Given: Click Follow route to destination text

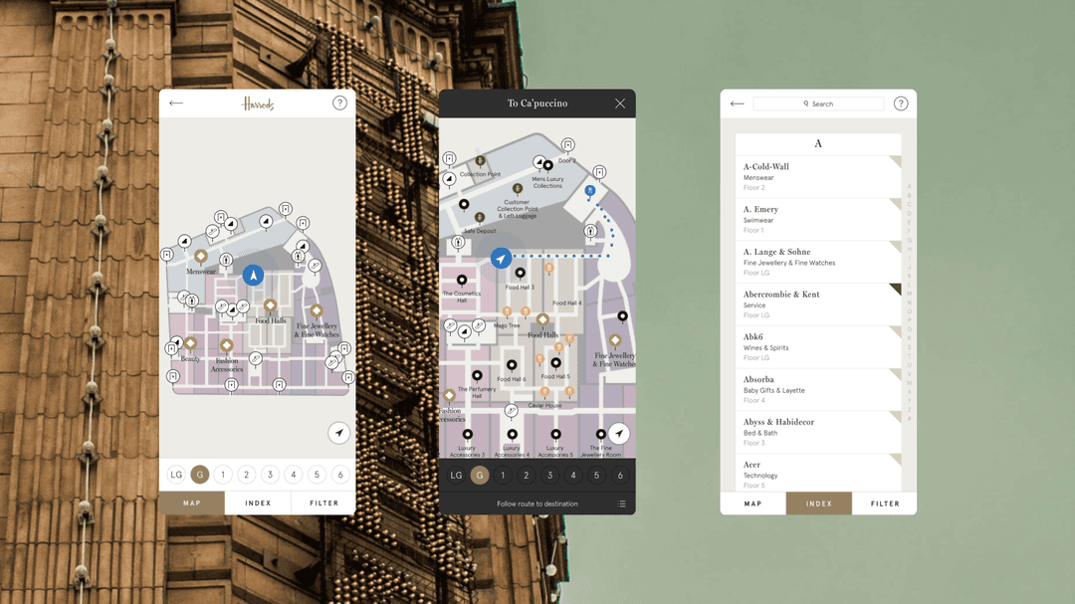Looking at the screenshot, I should tap(537, 503).
